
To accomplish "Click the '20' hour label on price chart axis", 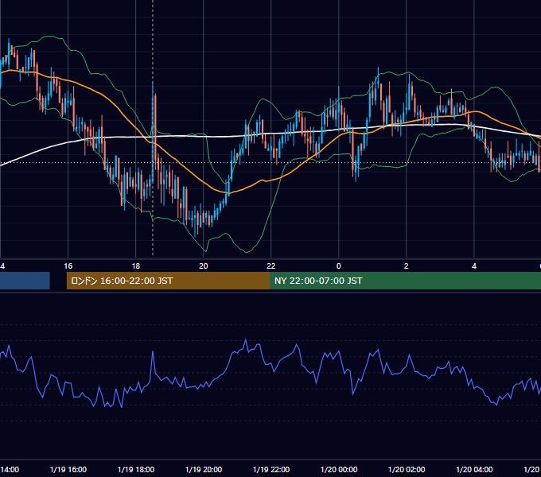I will 204,266.
